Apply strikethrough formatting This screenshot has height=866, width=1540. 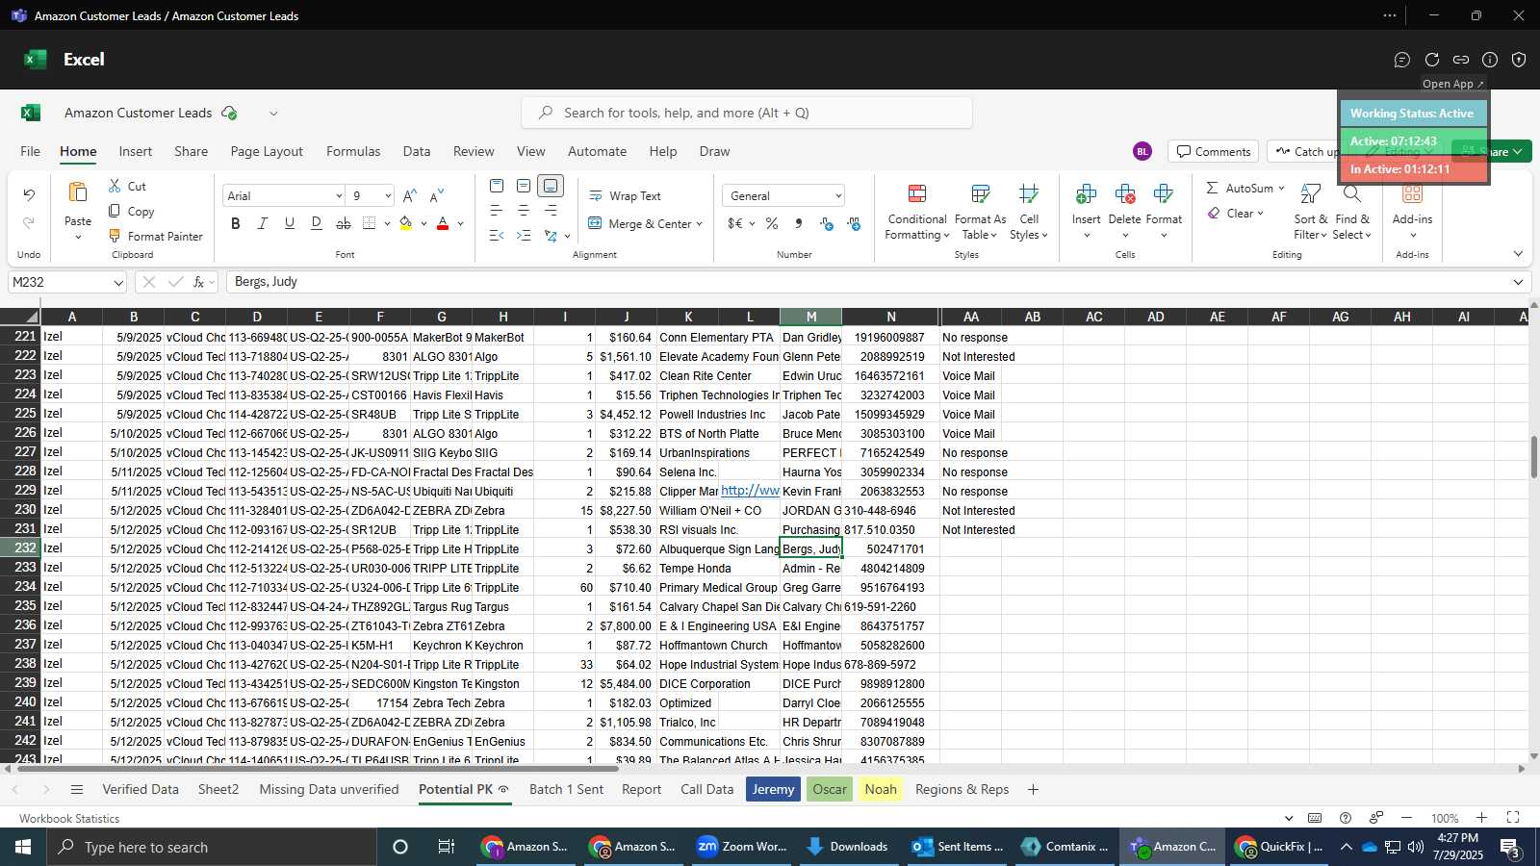tap(344, 223)
